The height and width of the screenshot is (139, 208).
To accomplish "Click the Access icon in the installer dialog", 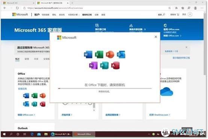I will tap(115, 65).
